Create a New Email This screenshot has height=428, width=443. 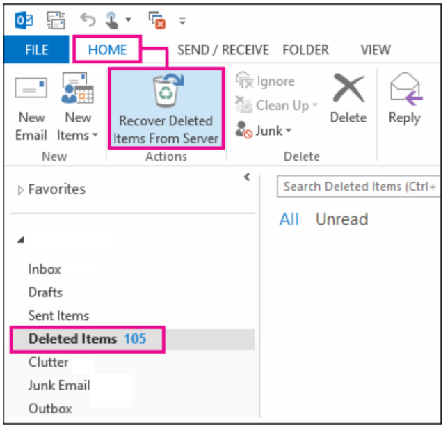coord(31,106)
